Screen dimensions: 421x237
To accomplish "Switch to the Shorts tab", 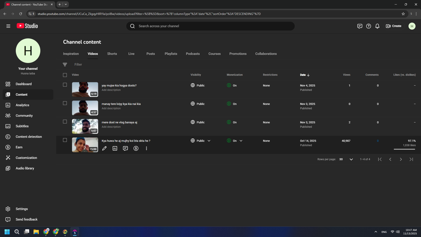I will click(112, 54).
